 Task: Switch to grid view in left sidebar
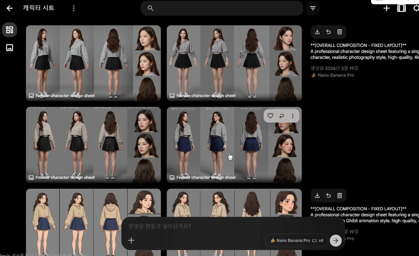point(10,30)
